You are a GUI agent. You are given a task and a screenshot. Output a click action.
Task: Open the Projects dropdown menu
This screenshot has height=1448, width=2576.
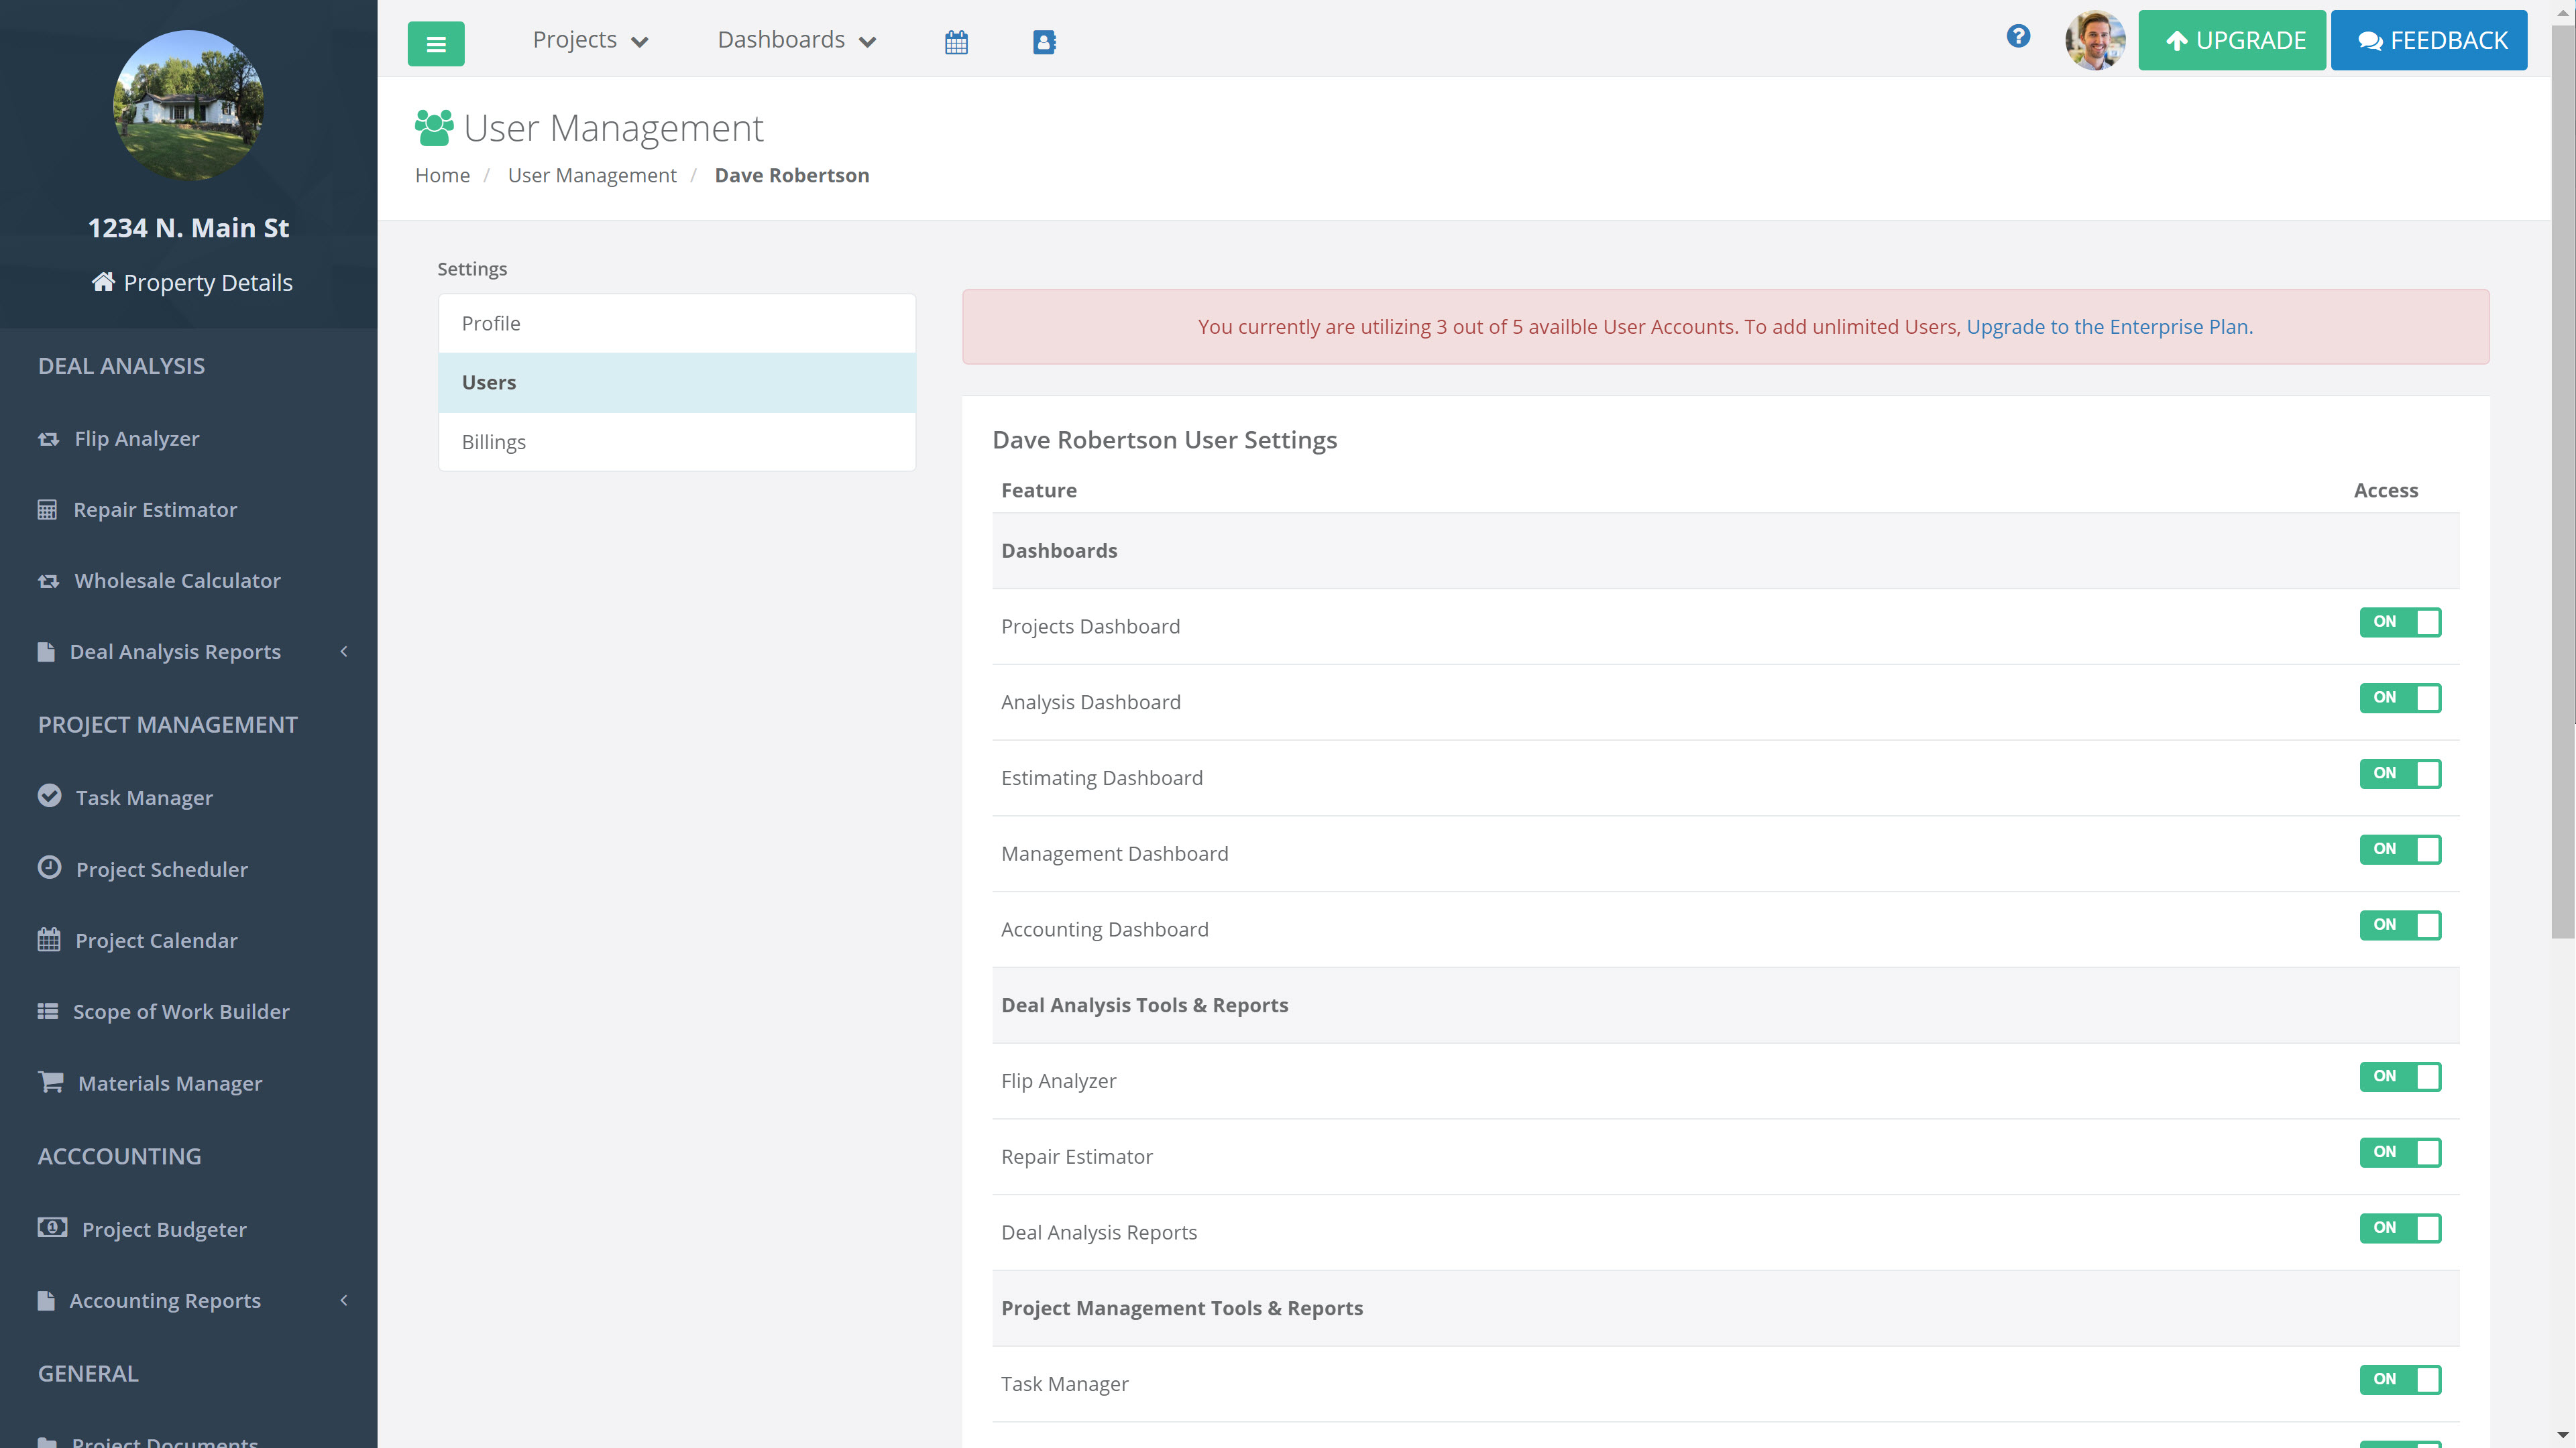(x=591, y=40)
